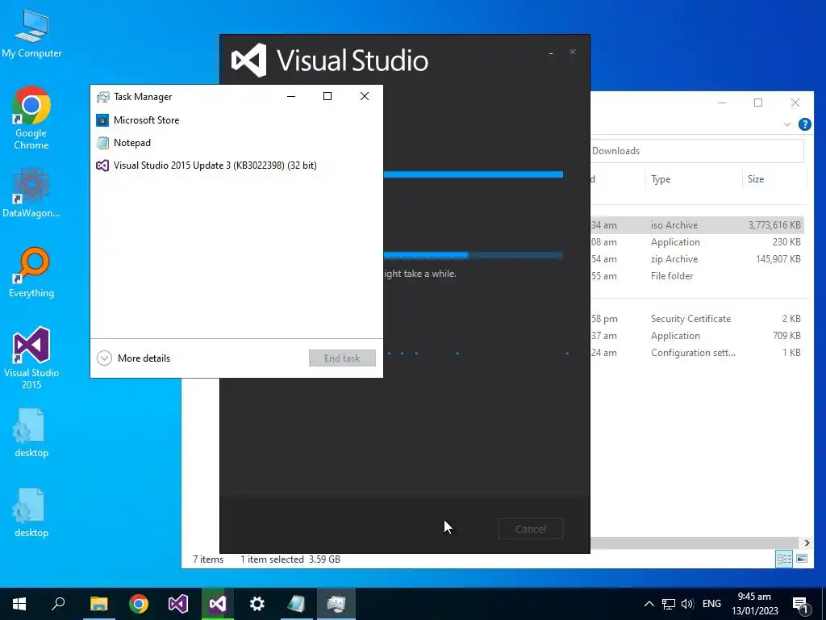The height and width of the screenshot is (620, 826).
Task: Open Visual Studio 2015 desktop shortcut
Action: click(x=31, y=358)
